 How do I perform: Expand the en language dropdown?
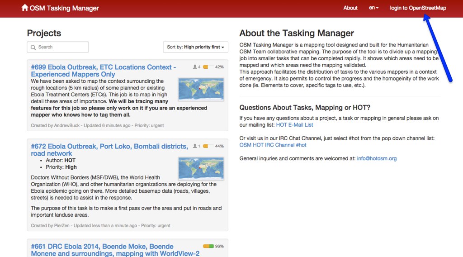373,8
